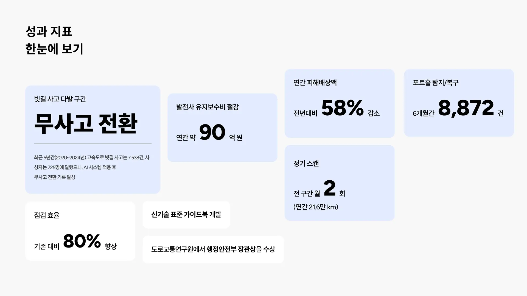Click the slide title "성과 지표 한눈에 보기"
This screenshot has height=296, width=527.
[54, 40]
